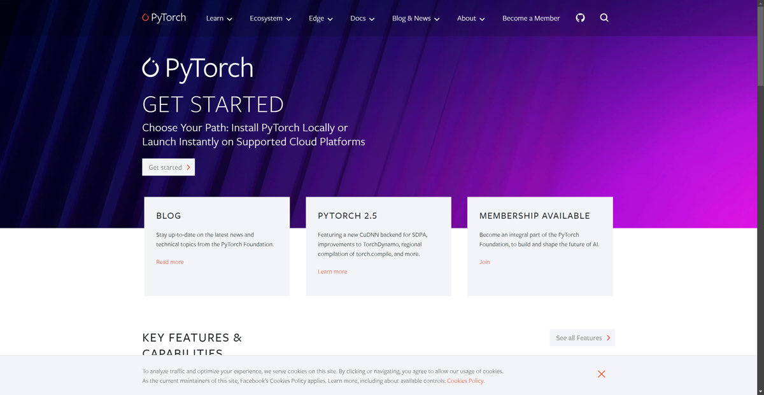The width and height of the screenshot is (764, 395).
Task: Click the PYTORCH 2.5 card heading
Action: tap(348, 216)
